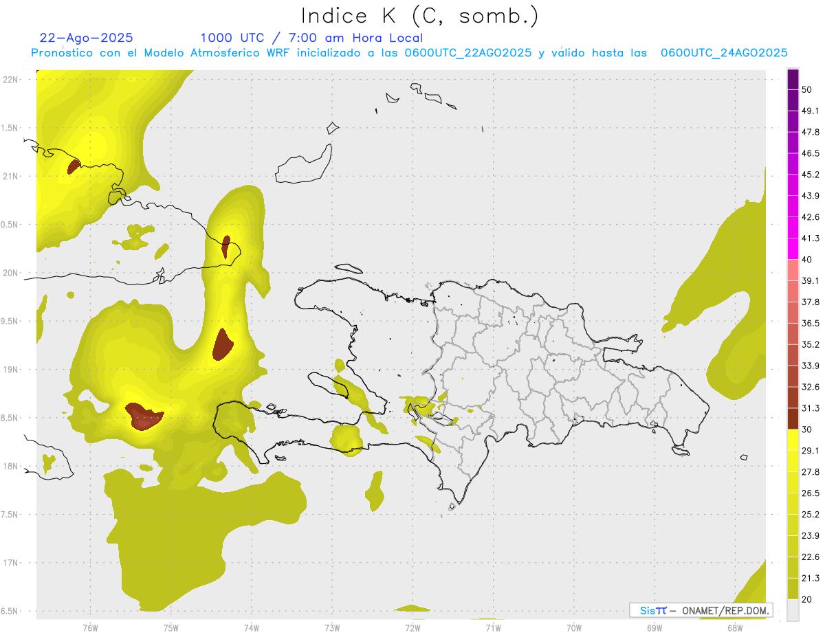Click the '22N' latitude label
This screenshot has height=637, width=825.
pyautogui.click(x=10, y=79)
